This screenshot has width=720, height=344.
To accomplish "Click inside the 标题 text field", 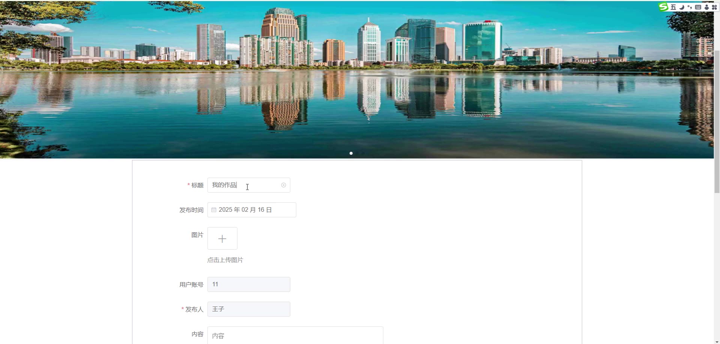I will pyautogui.click(x=249, y=185).
